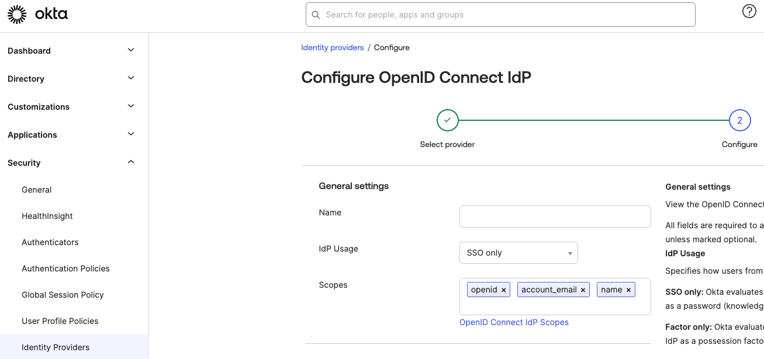764x359 pixels.
Task: Click the openid scope tag
Action: (x=489, y=290)
